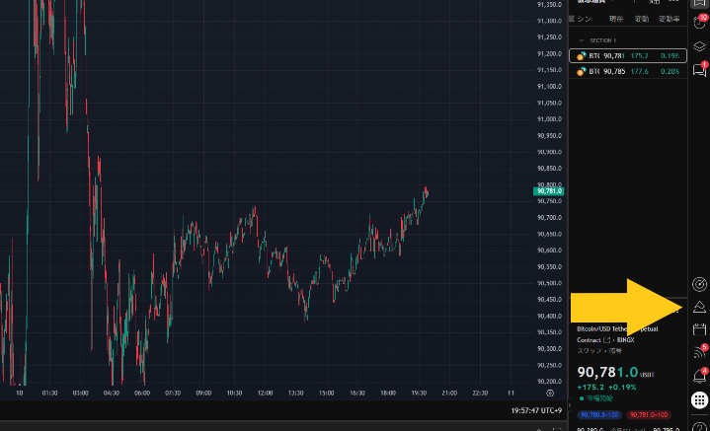The width and height of the screenshot is (710, 431).
Task: Click the red 90,781.0 buy price button
Action: pyautogui.click(x=650, y=415)
